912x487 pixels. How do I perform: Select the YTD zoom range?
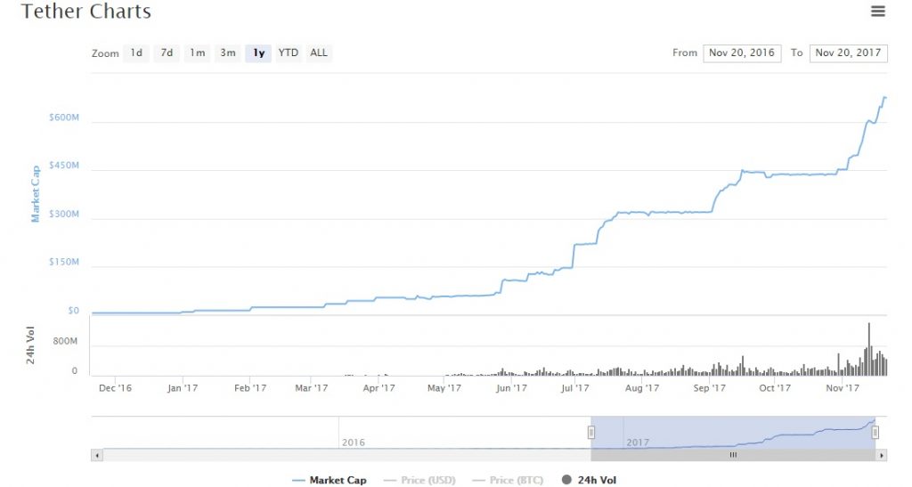[288, 53]
